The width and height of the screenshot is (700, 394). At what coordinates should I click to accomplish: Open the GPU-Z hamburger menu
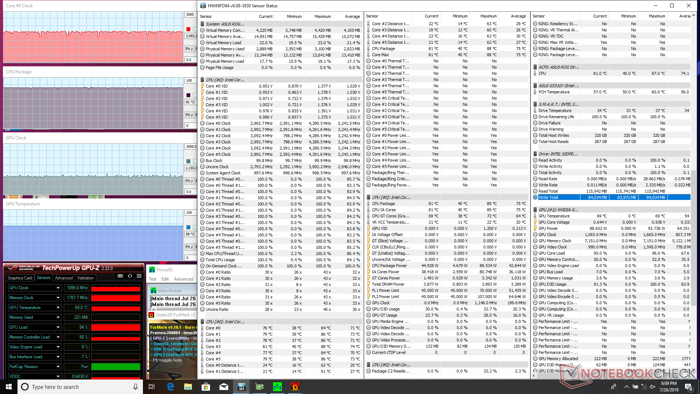(x=139, y=276)
